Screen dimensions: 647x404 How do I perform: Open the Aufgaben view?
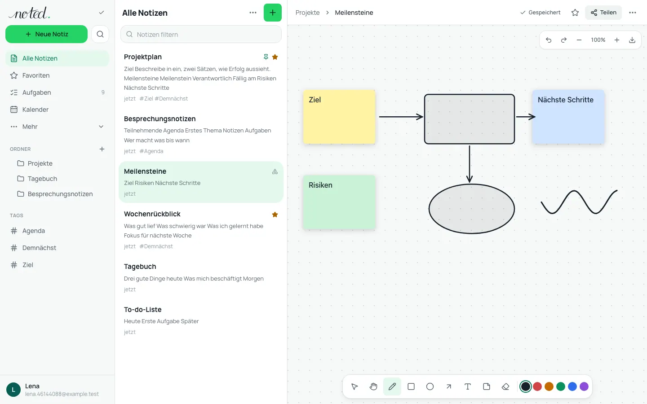(57, 92)
